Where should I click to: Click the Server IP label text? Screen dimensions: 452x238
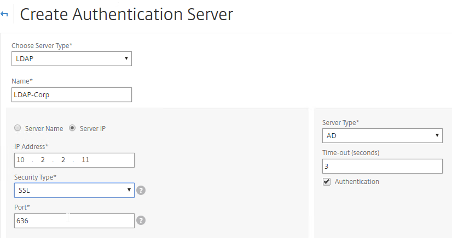(x=92, y=128)
